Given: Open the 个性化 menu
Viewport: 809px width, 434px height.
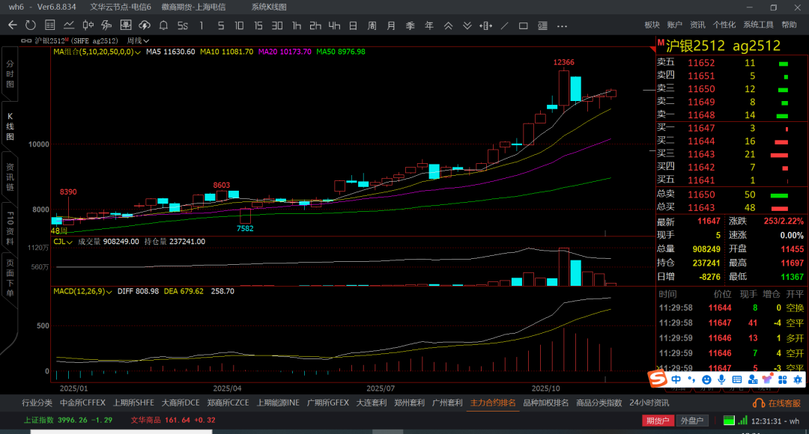Looking at the screenshot, I should point(724,25).
